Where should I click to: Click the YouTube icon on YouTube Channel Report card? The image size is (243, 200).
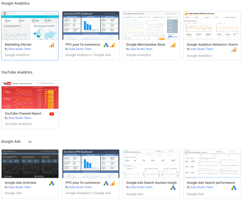[52, 114]
